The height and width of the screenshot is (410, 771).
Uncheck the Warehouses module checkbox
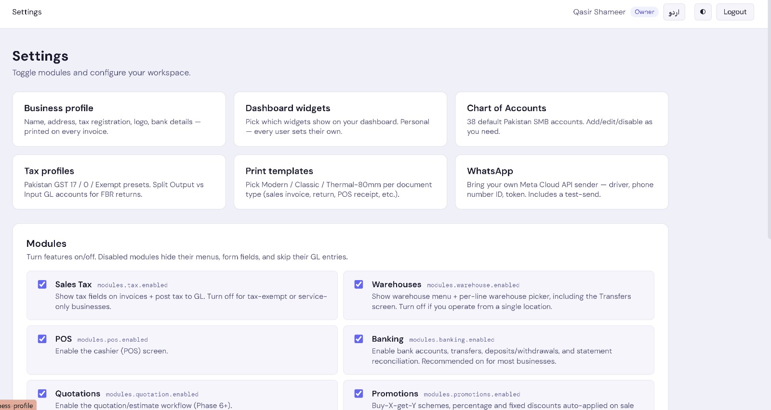359,284
